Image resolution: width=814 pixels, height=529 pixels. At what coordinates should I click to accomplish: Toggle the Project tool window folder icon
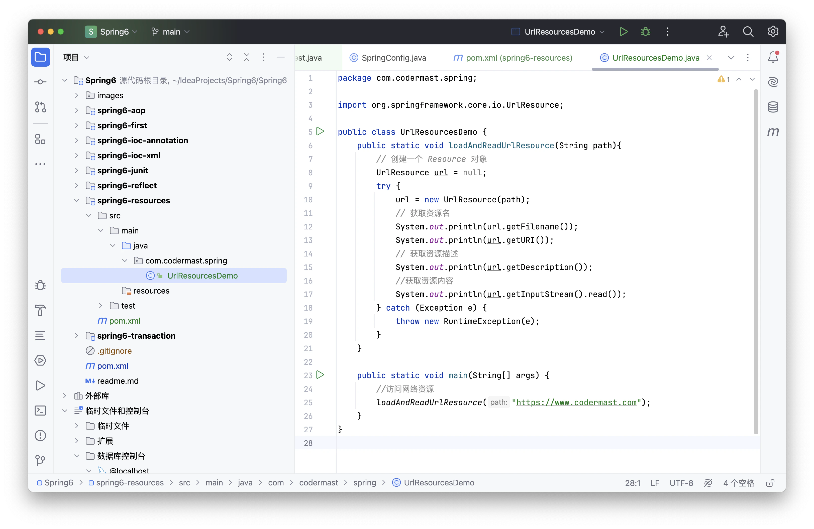[x=40, y=57]
